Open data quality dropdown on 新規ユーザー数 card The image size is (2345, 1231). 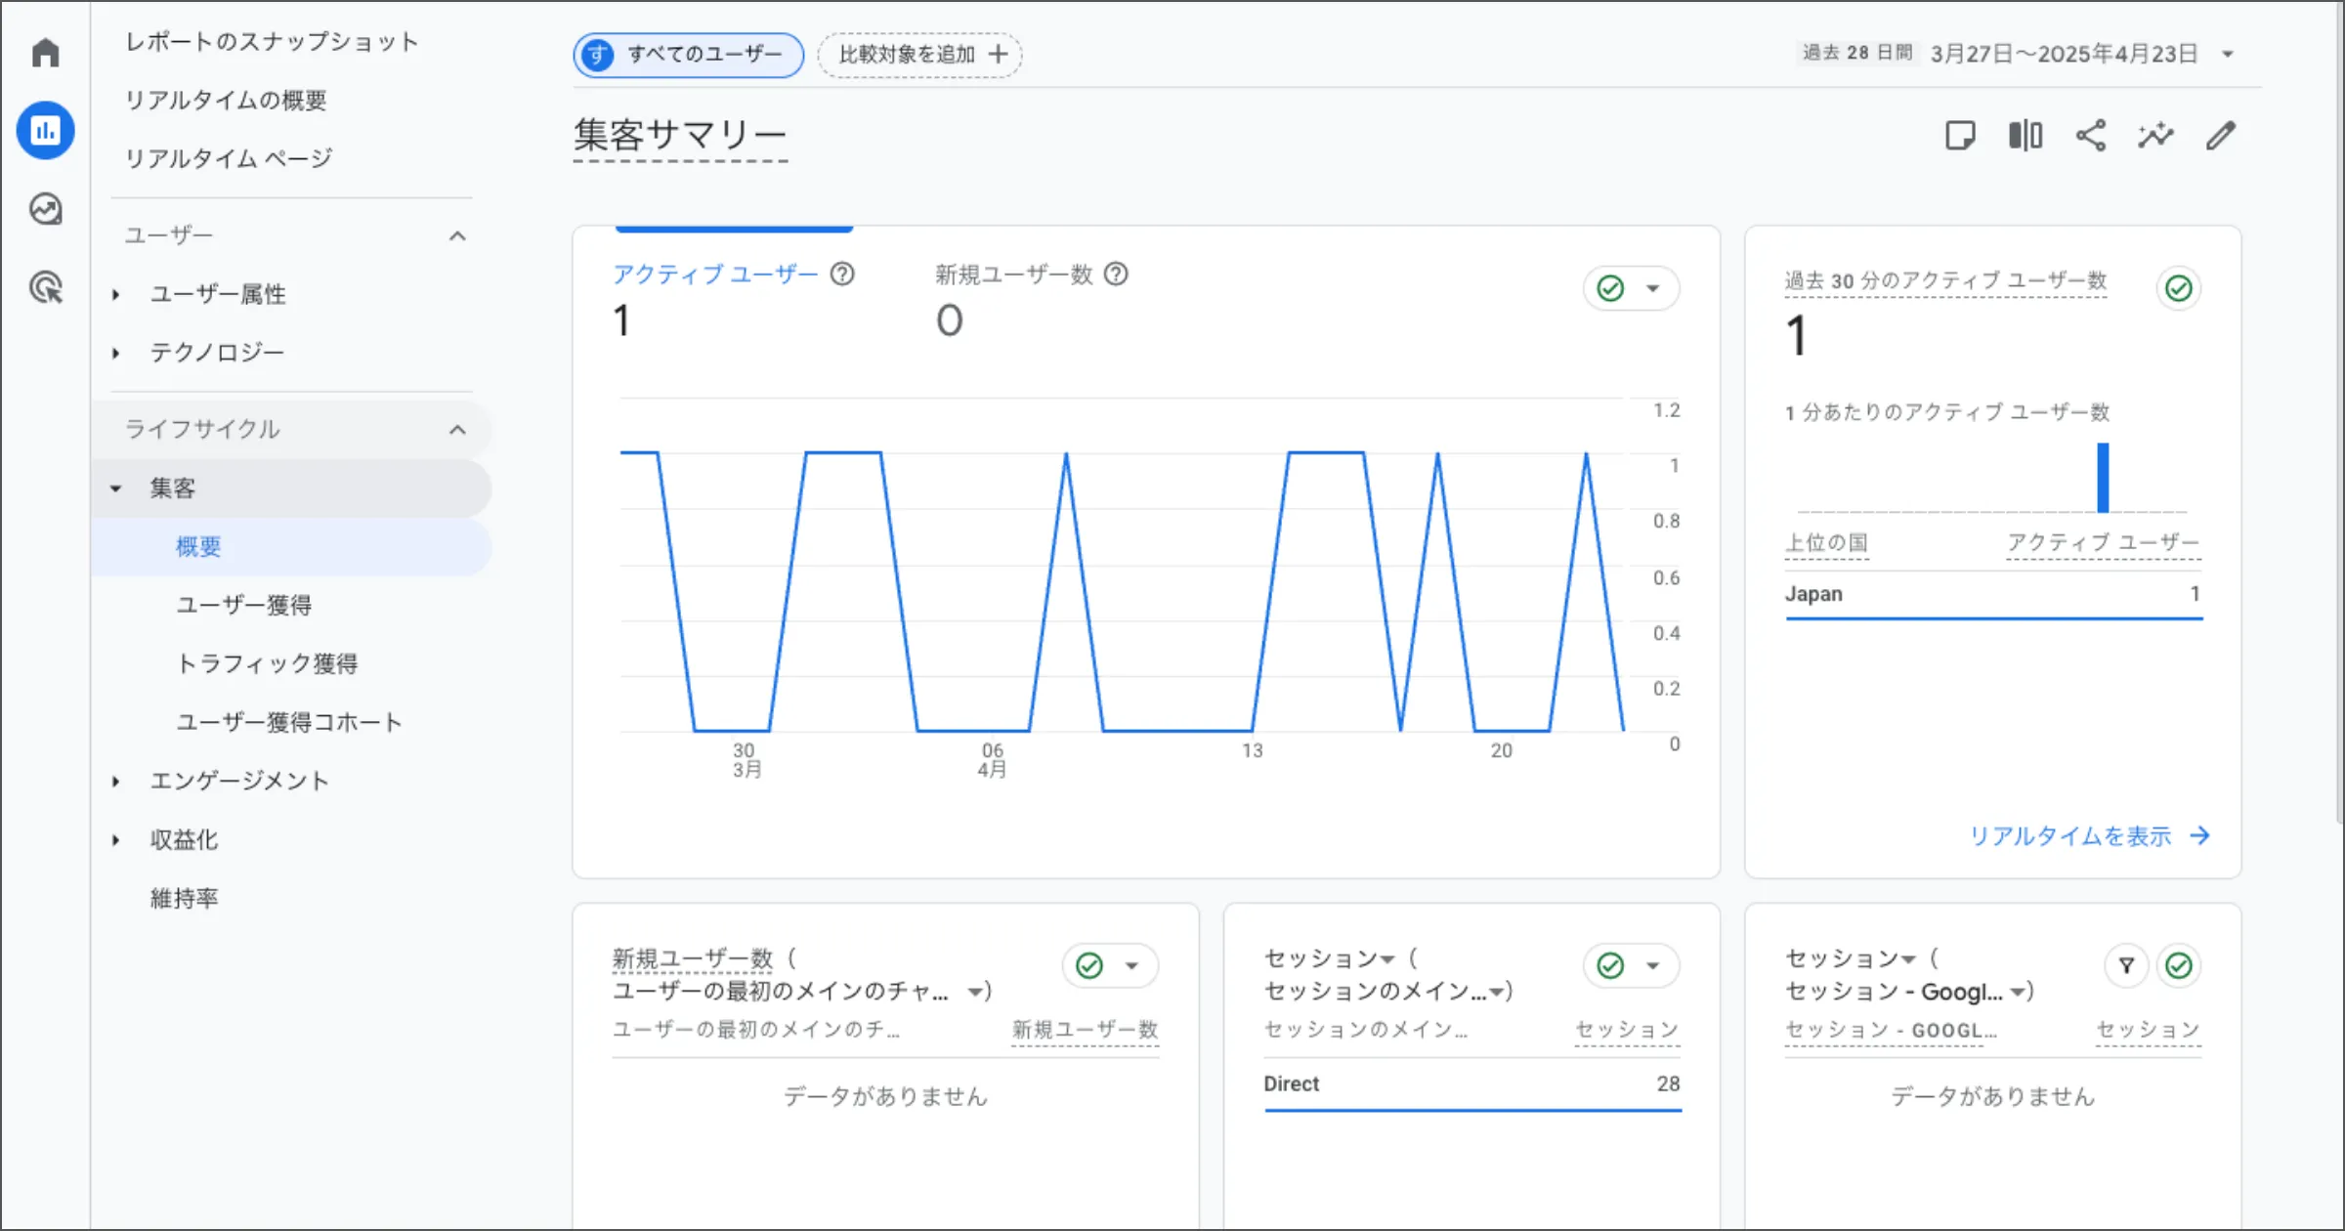pos(1111,966)
